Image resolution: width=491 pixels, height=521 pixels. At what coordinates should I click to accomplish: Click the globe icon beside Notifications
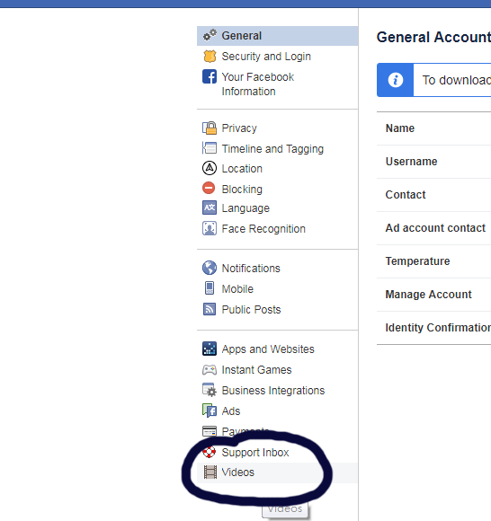tap(210, 268)
